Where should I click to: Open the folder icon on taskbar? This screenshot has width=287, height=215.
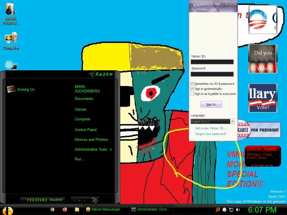77,209
